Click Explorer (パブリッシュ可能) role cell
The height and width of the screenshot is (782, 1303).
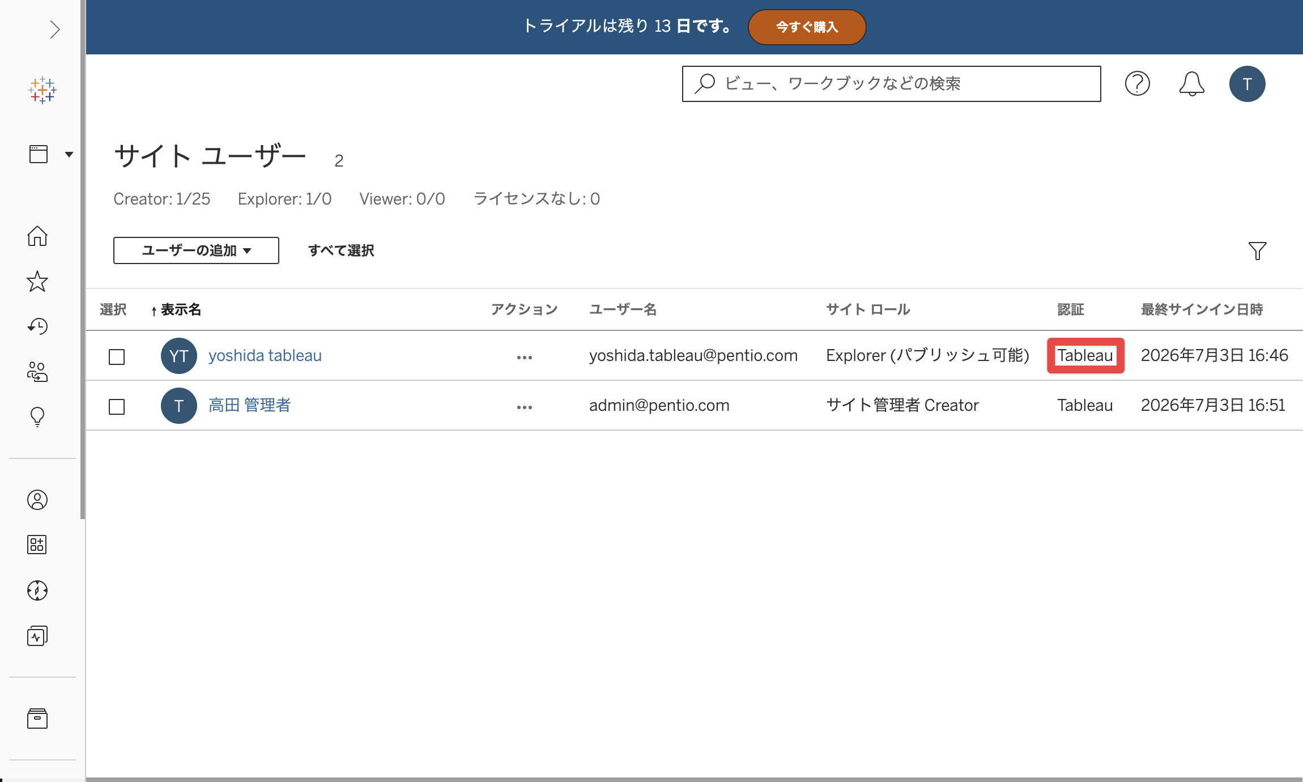927,355
